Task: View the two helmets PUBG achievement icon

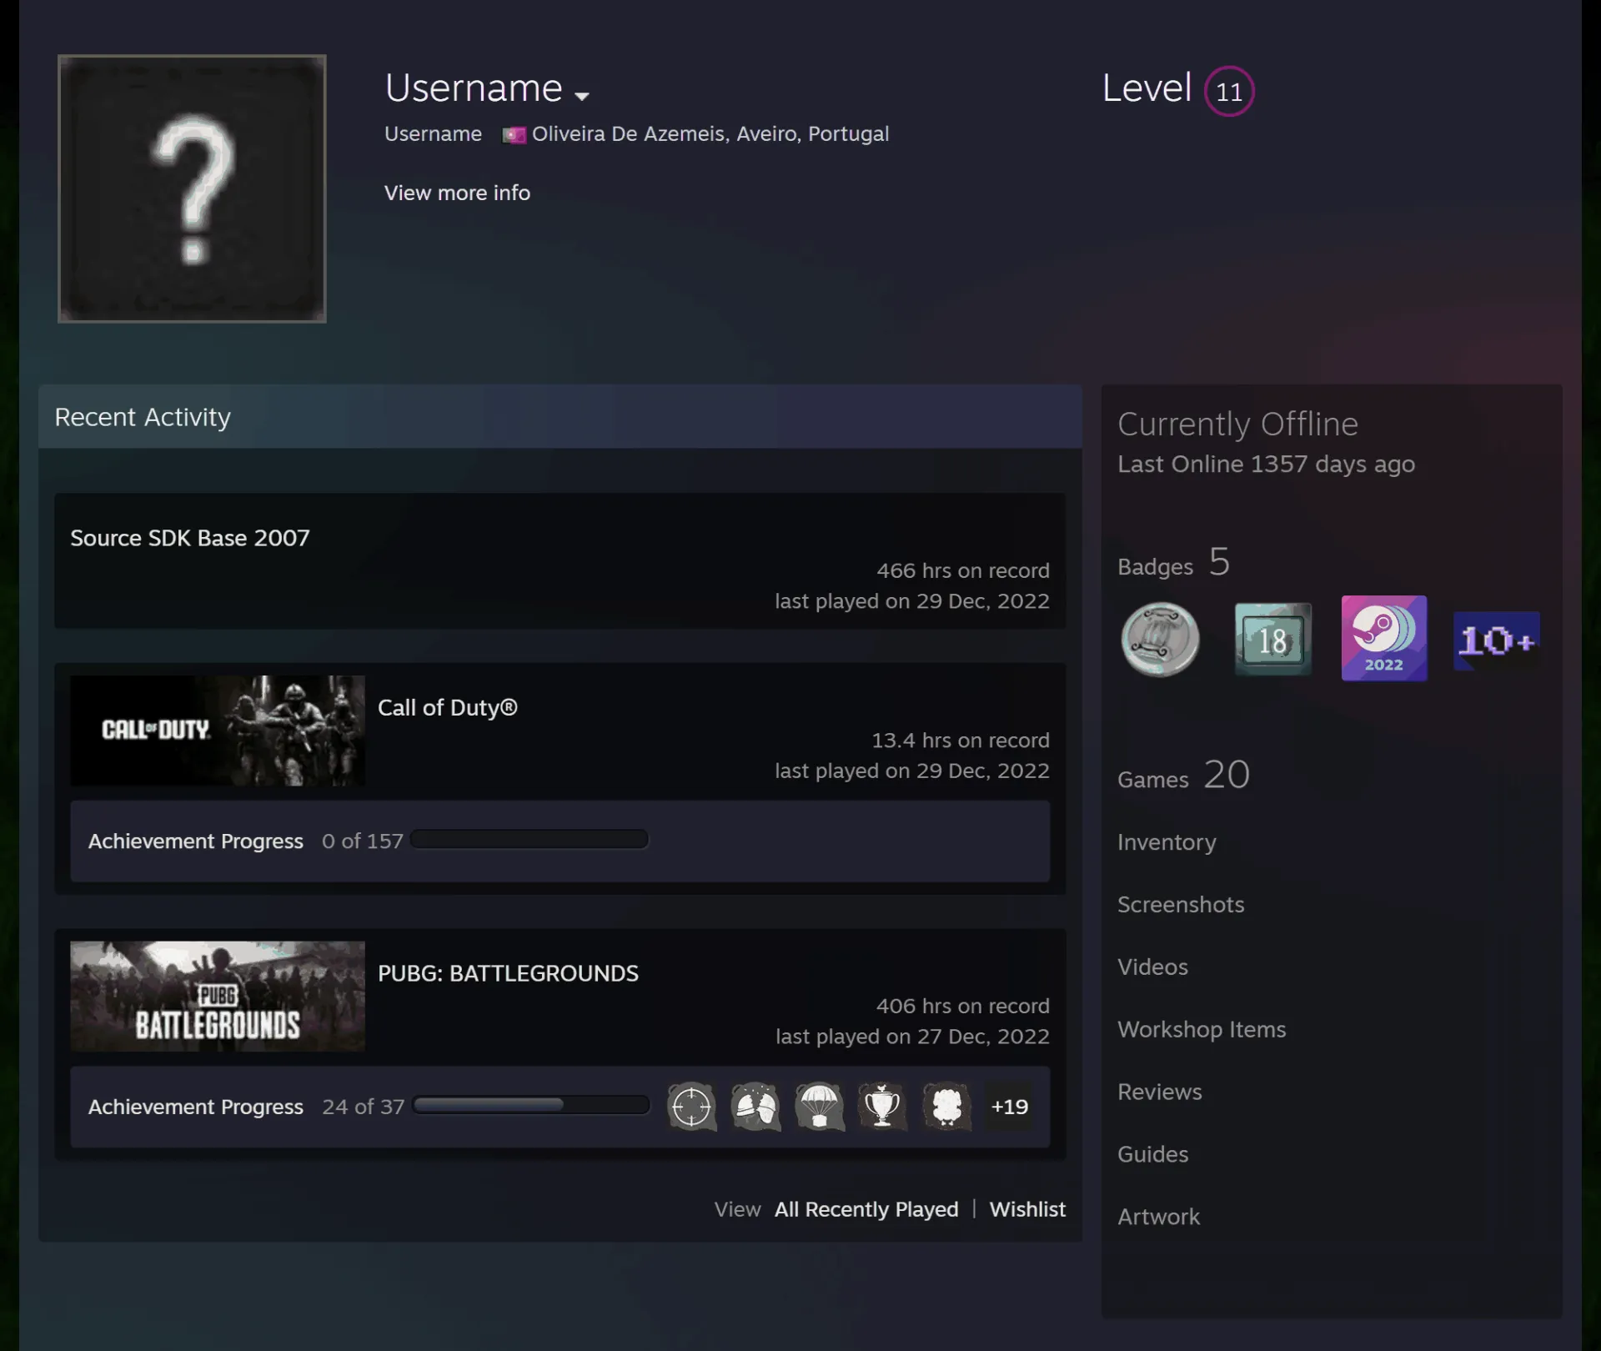Action: [x=755, y=1107]
